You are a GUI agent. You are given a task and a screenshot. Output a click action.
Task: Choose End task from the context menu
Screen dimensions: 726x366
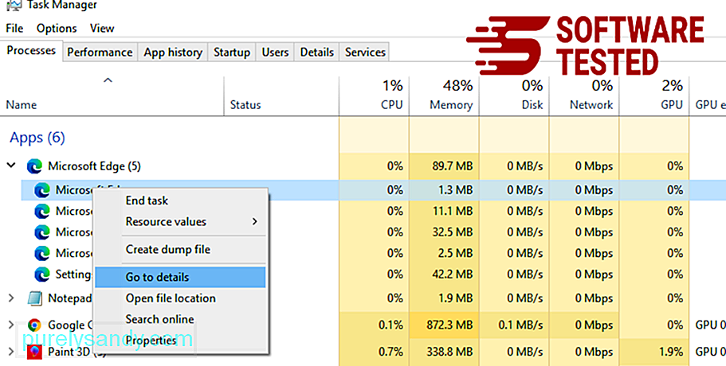click(180, 201)
